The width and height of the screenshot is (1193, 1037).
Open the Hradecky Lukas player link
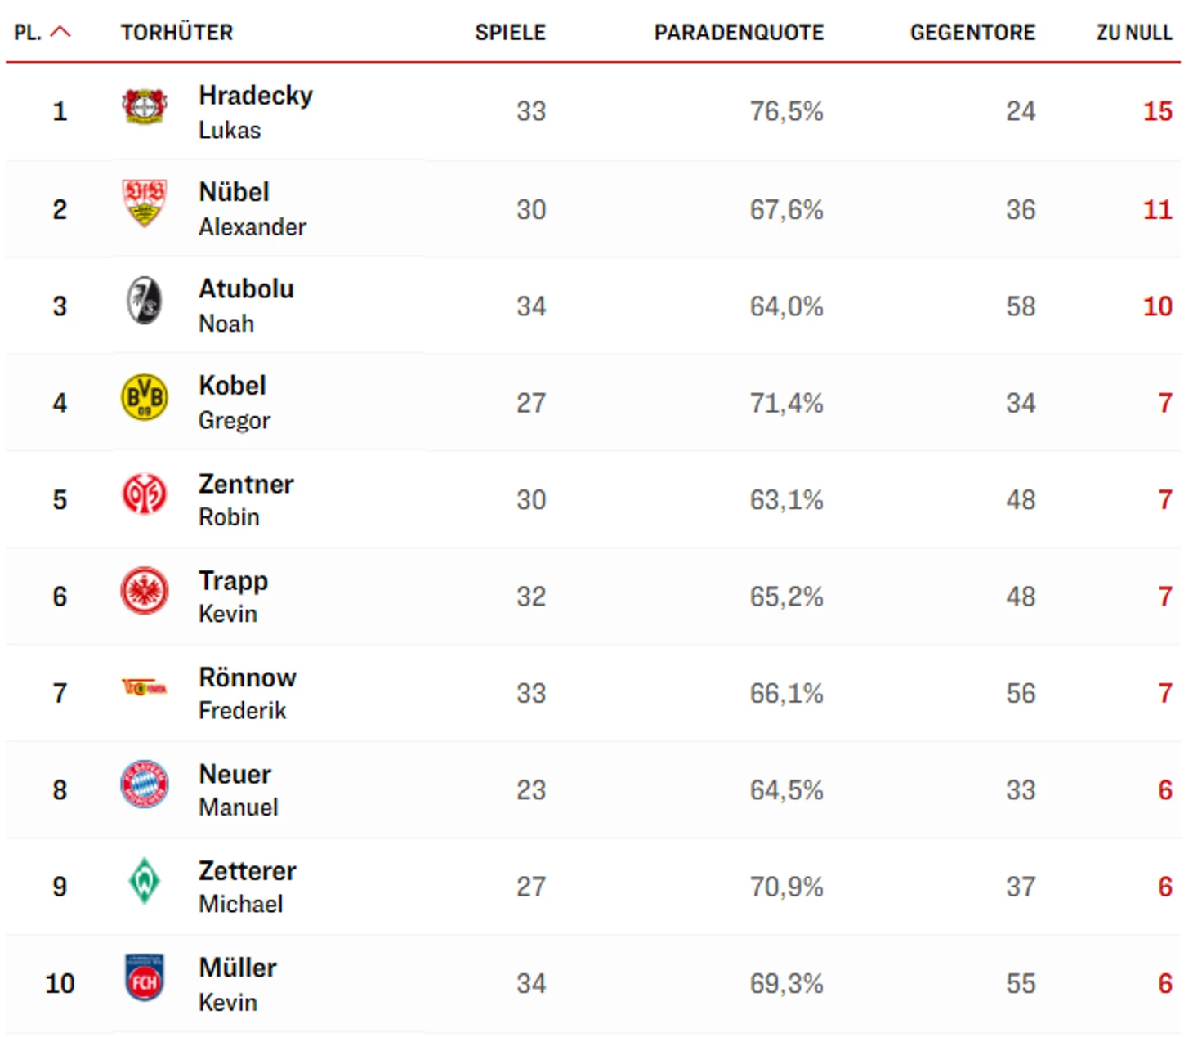255,110
